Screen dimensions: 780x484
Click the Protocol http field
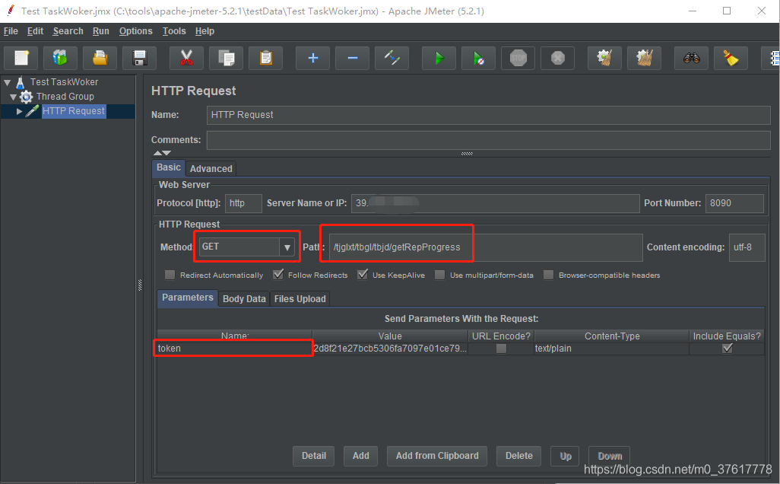243,203
